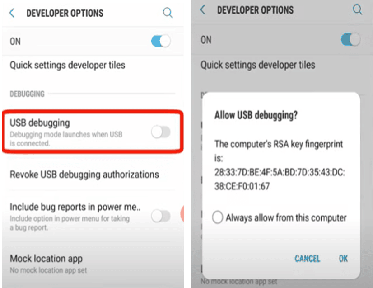Screen dimensions: 373x288
Task: Tap back arrow in left Developer Options screen
Action: tap(12, 13)
